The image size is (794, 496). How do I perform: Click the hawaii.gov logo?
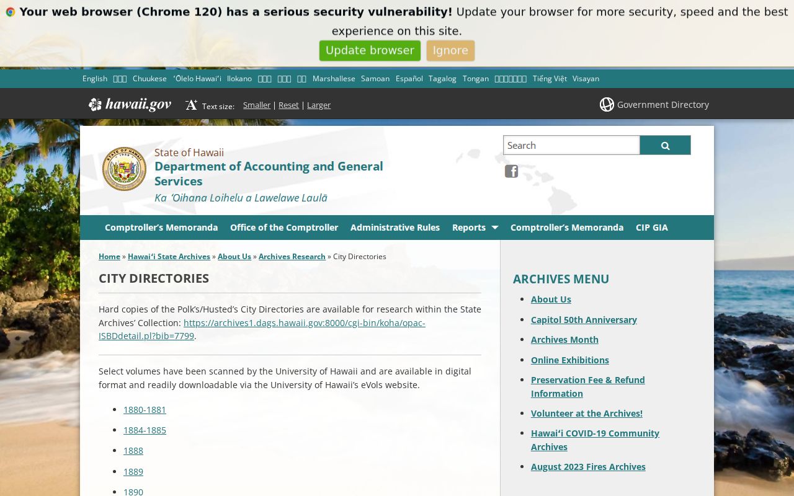(x=130, y=104)
